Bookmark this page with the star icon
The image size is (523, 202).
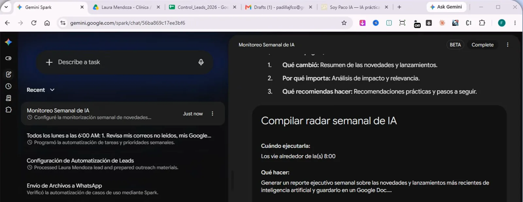pyautogui.click(x=344, y=23)
